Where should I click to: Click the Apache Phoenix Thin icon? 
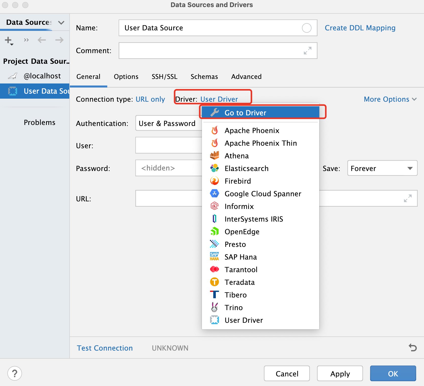pos(215,143)
